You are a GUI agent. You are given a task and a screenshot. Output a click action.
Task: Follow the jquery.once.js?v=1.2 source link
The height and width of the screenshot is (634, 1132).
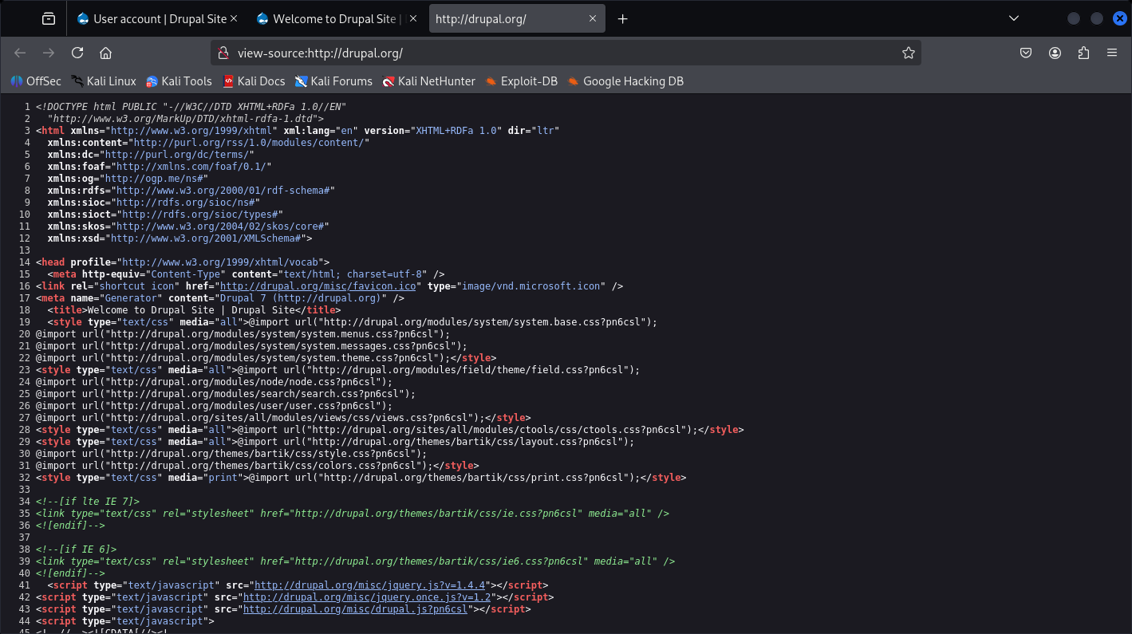tap(367, 597)
